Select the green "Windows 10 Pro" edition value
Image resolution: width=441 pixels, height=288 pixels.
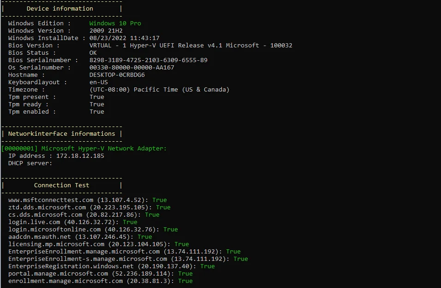pos(115,23)
